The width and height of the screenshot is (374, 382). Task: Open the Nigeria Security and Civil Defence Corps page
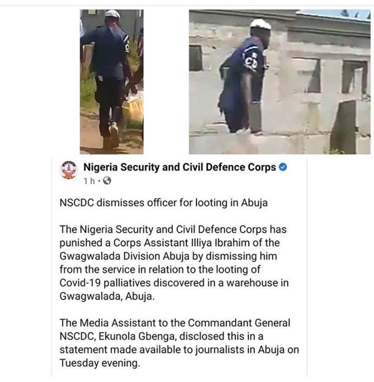(180, 167)
